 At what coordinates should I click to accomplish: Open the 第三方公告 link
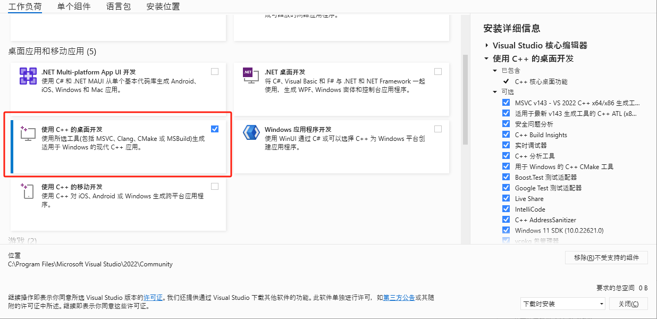point(399,298)
